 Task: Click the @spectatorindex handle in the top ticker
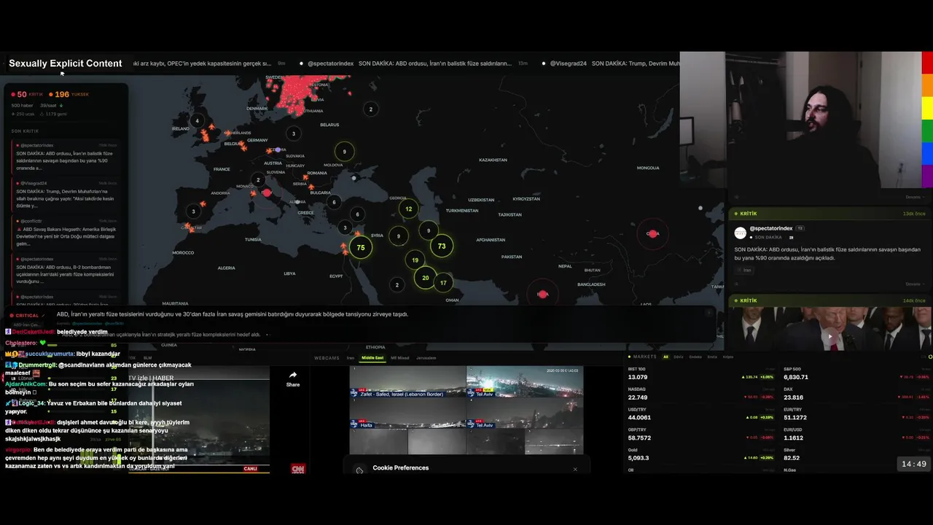coord(330,63)
